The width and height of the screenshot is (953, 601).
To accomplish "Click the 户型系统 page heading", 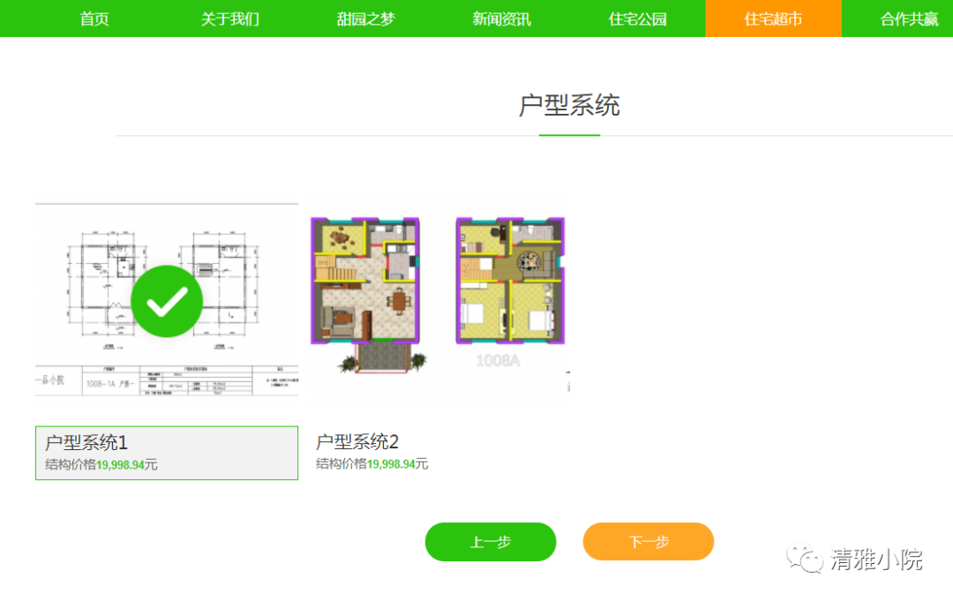I will [569, 105].
